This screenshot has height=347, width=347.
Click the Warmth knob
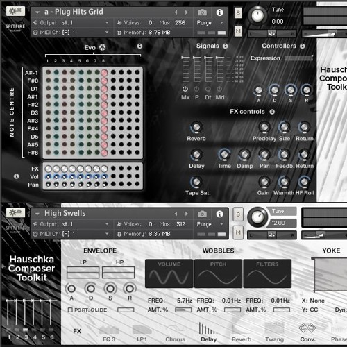[x=284, y=182]
